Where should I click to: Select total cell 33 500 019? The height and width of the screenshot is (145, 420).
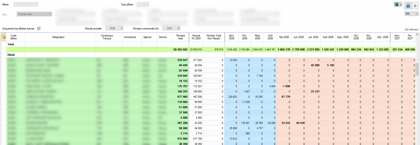pyautogui.click(x=196, y=49)
